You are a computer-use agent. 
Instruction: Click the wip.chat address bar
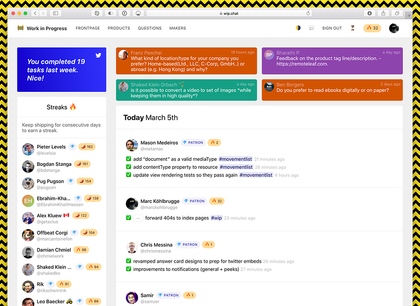(x=229, y=13)
